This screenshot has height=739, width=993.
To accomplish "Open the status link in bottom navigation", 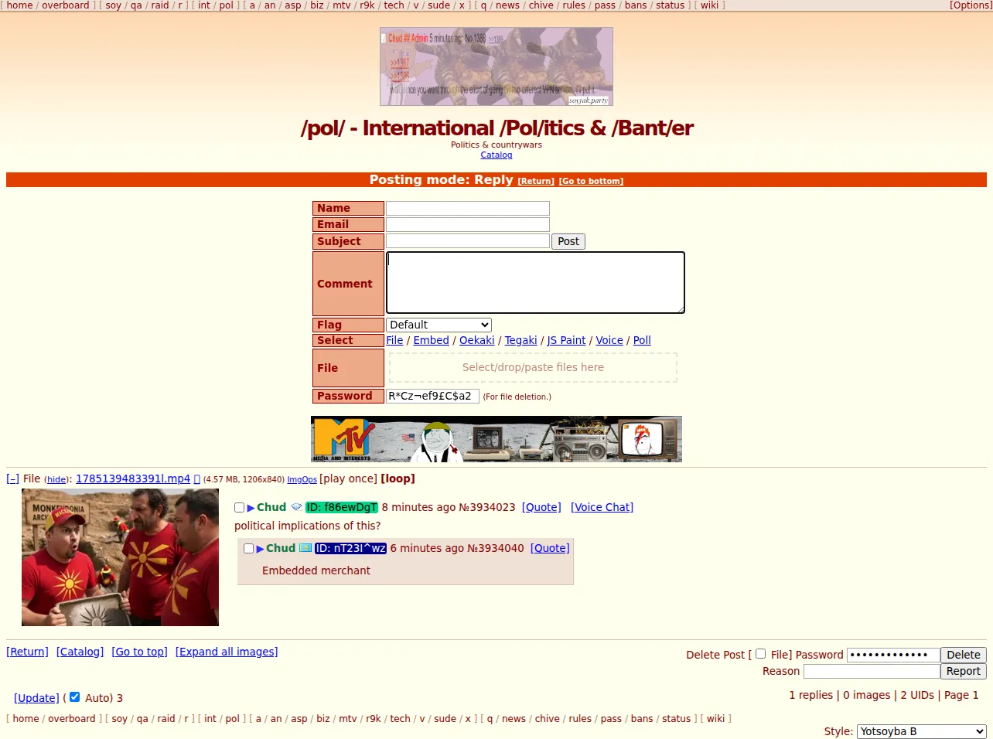I will pos(676,719).
